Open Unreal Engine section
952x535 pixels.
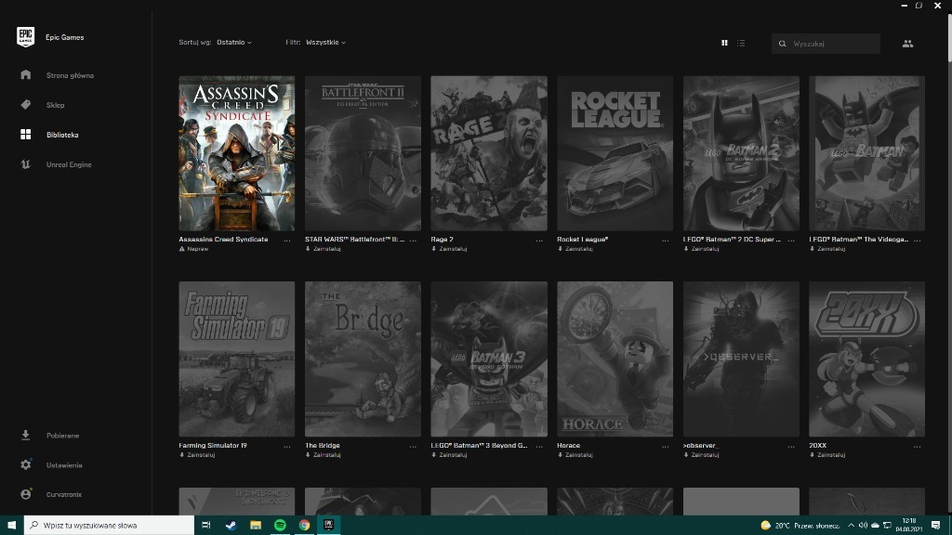69,164
